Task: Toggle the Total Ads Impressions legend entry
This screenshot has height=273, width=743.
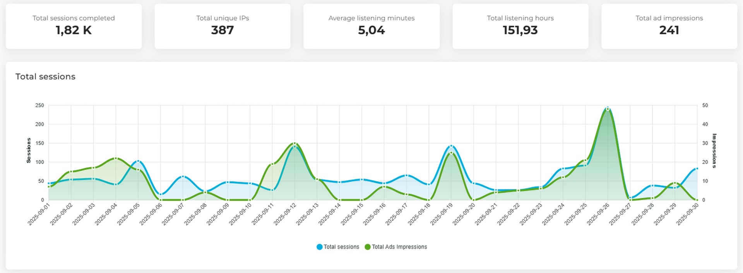Action: coord(396,247)
